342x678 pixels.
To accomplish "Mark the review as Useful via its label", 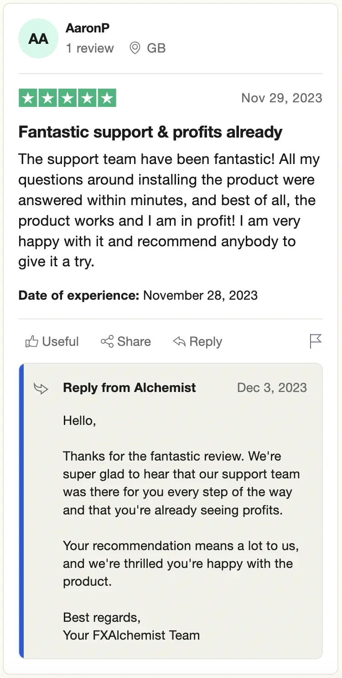I will point(60,341).
